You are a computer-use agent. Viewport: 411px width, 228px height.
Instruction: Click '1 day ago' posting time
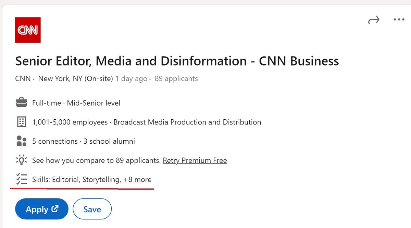pos(131,79)
